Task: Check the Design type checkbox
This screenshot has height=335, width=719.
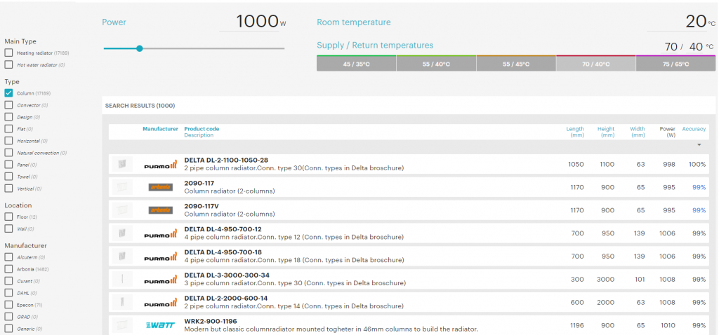Action: 8,117
